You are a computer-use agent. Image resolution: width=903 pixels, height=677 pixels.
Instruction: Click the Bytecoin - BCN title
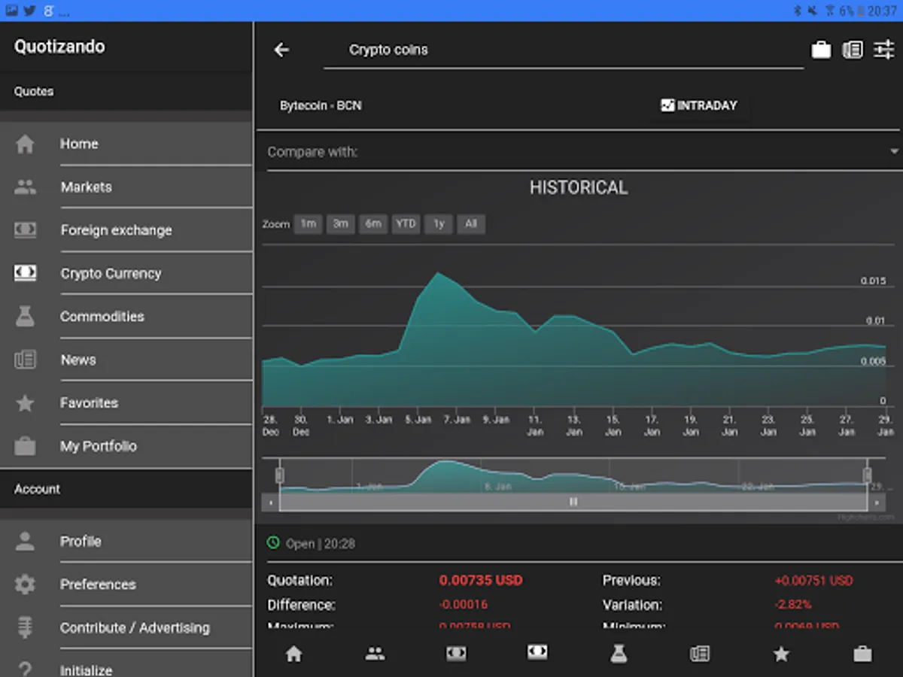(x=321, y=105)
